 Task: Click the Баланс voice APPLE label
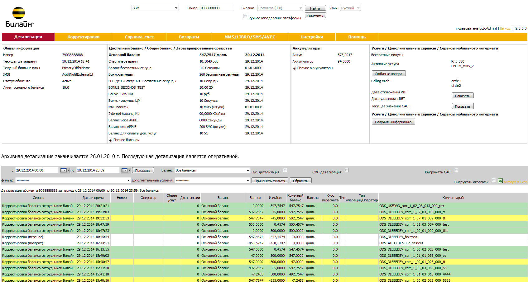(123, 120)
